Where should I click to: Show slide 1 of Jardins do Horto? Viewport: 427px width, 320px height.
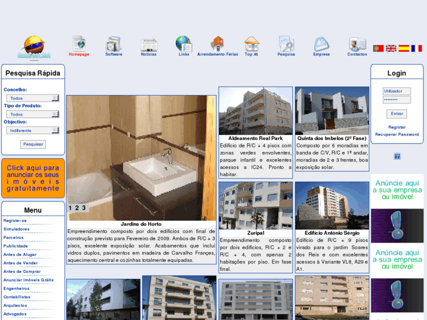pos(70,208)
